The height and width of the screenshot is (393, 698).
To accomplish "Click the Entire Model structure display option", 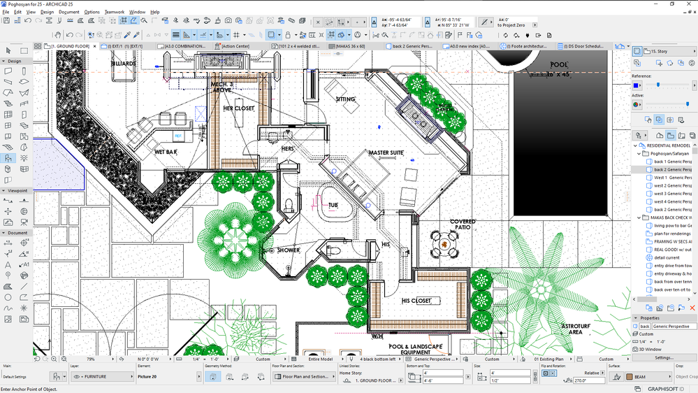I will point(321,359).
